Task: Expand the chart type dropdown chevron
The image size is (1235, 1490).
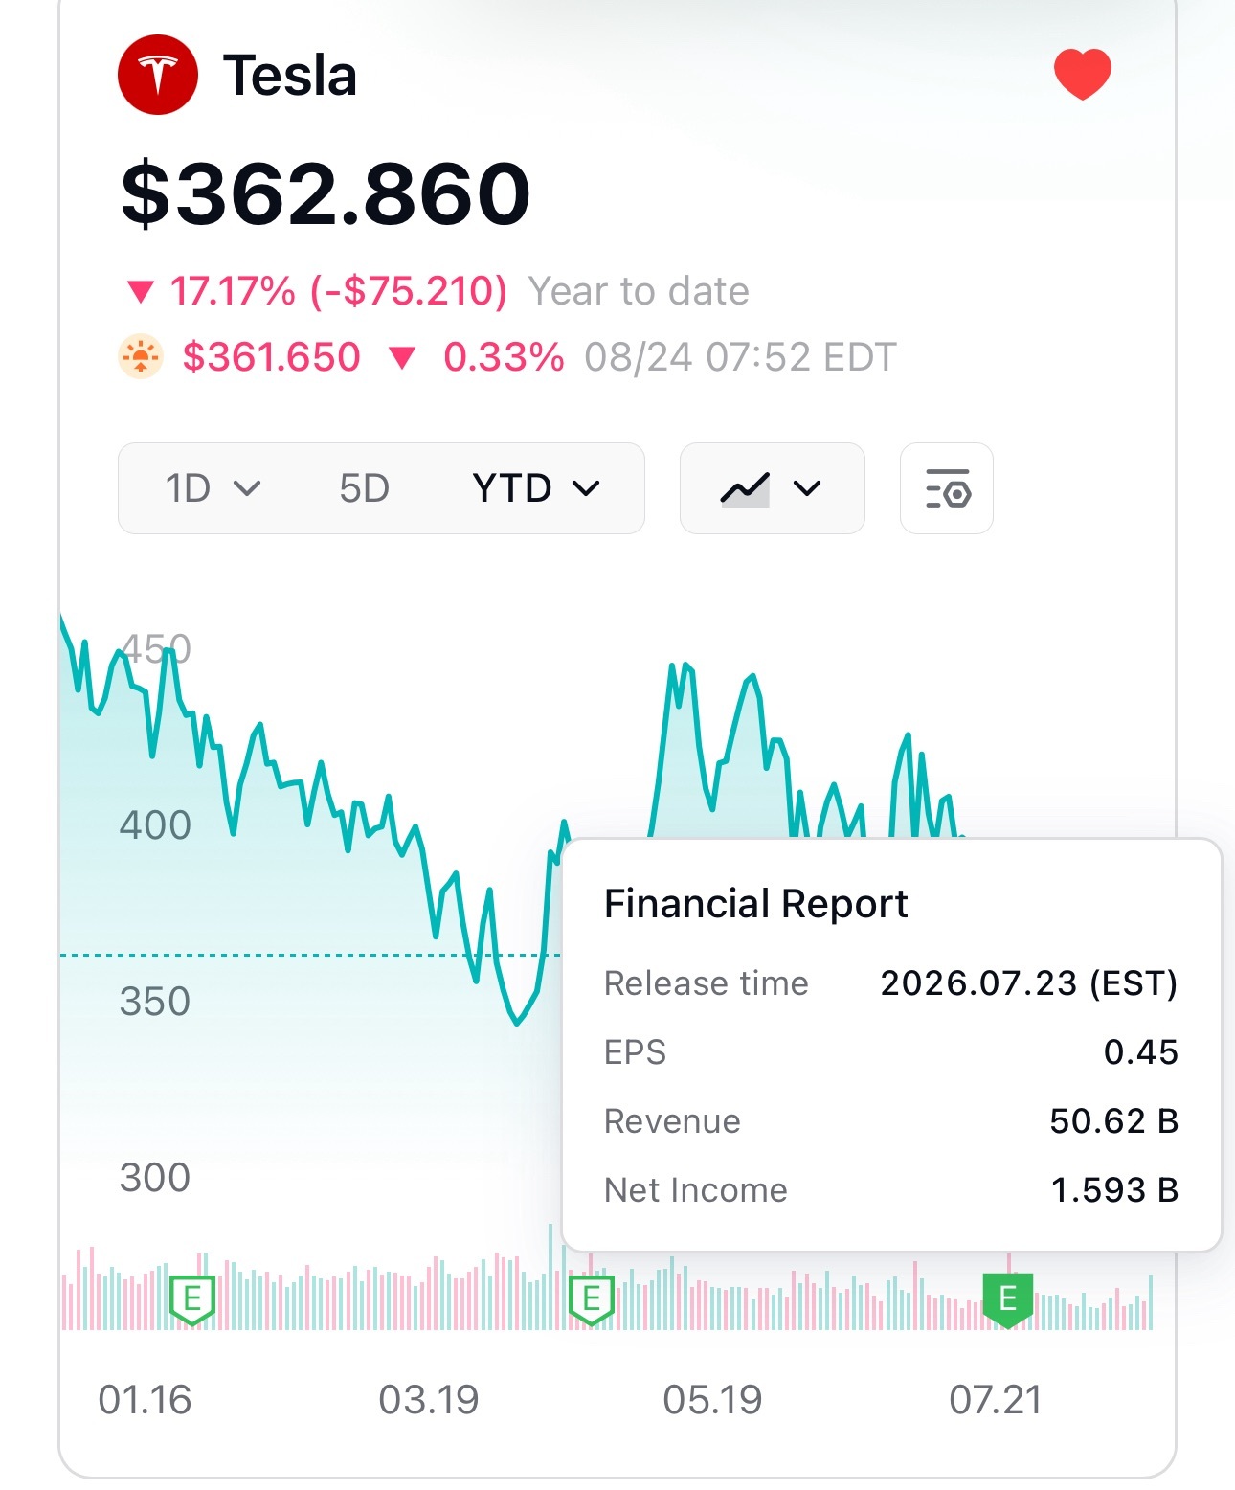Action: (807, 488)
